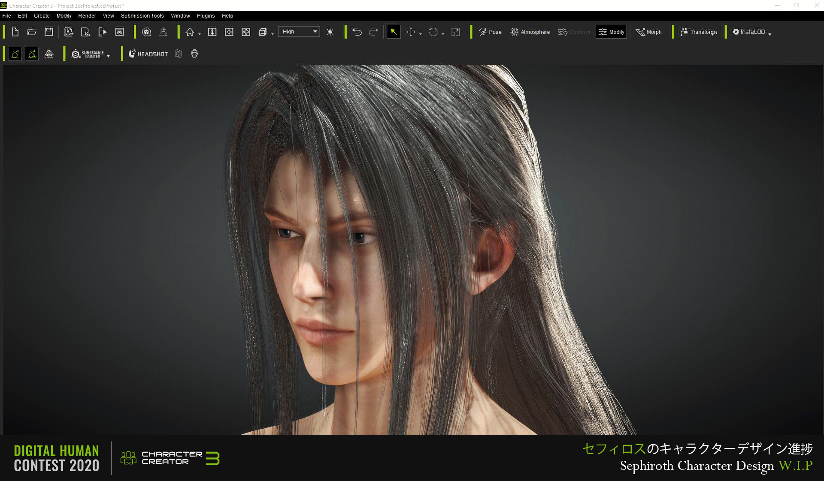
Task: Click the Pan camera (four arrows) icon
Action: coord(229,32)
